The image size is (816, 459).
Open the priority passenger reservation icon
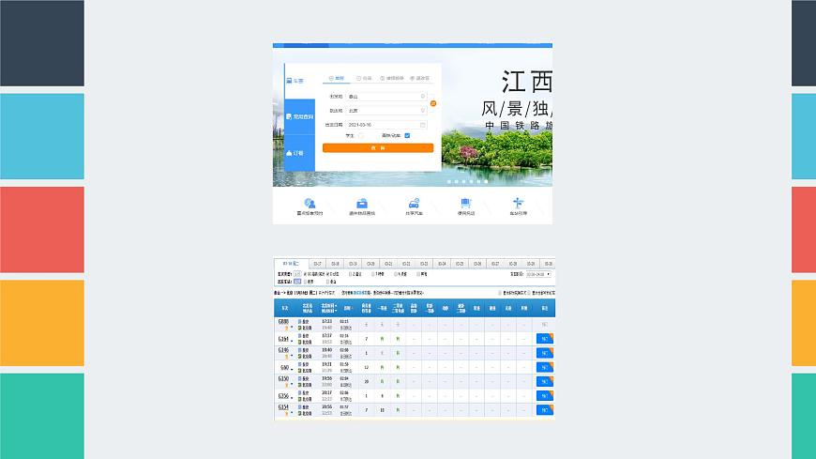pos(310,203)
